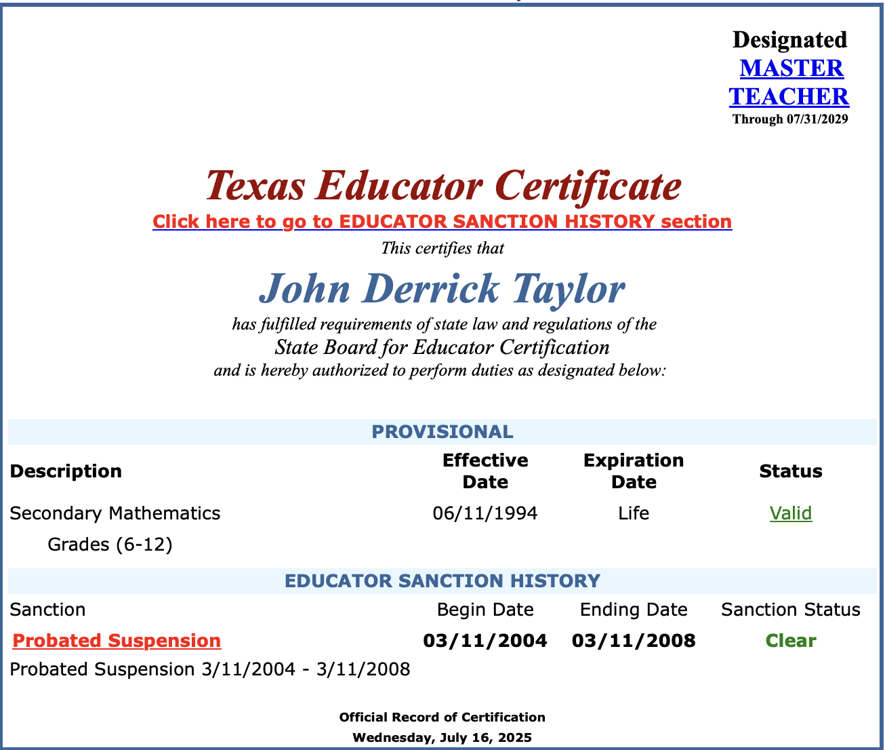Click the sanction ending date 03/11/2008
Image resolution: width=885 pixels, height=750 pixels.
[633, 641]
